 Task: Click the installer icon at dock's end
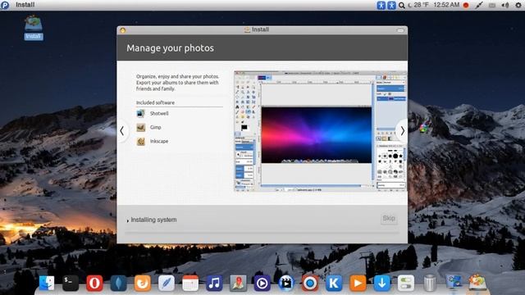point(477,283)
